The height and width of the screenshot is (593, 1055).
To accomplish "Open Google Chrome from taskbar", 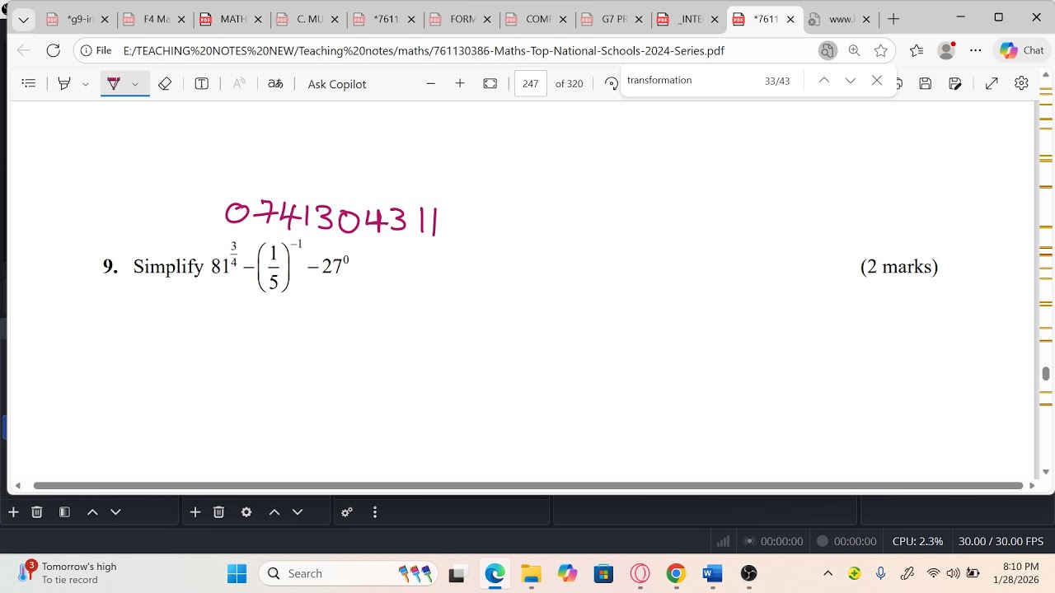I will pyautogui.click(x=676, y=573).
